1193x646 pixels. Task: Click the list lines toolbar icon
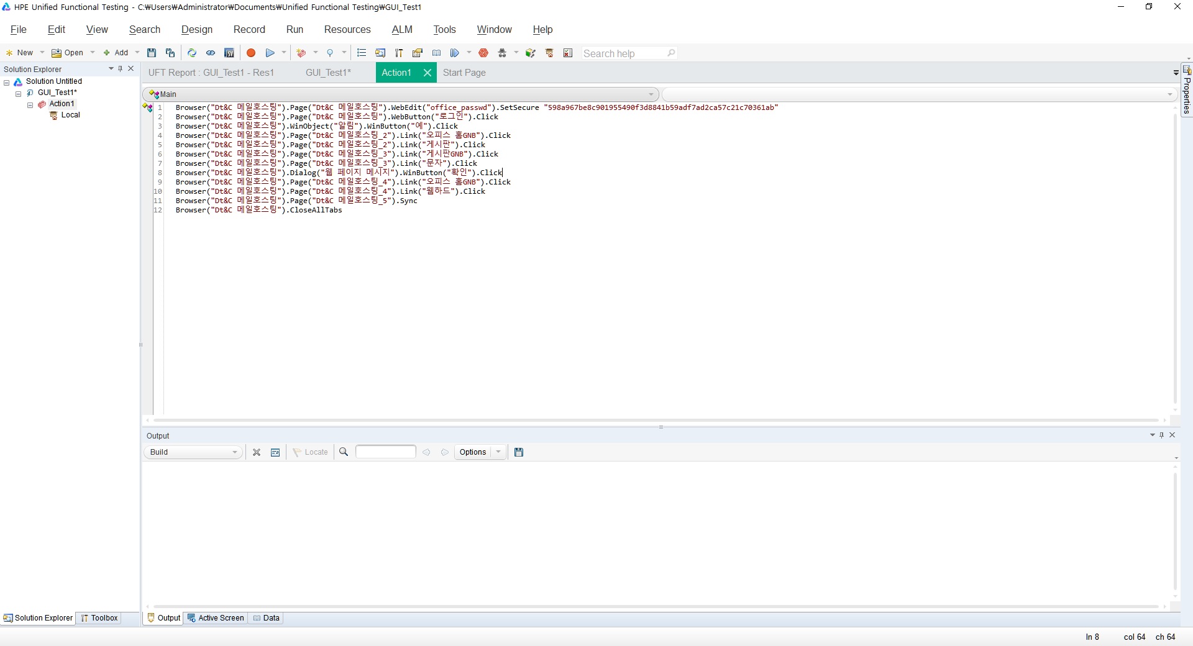pos(362,53)
